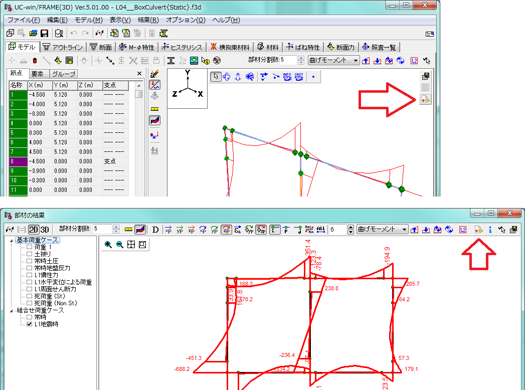Screen dimensions: 525x390
Task: Increase the spinner showing value 6
Action: click(351, 227)
